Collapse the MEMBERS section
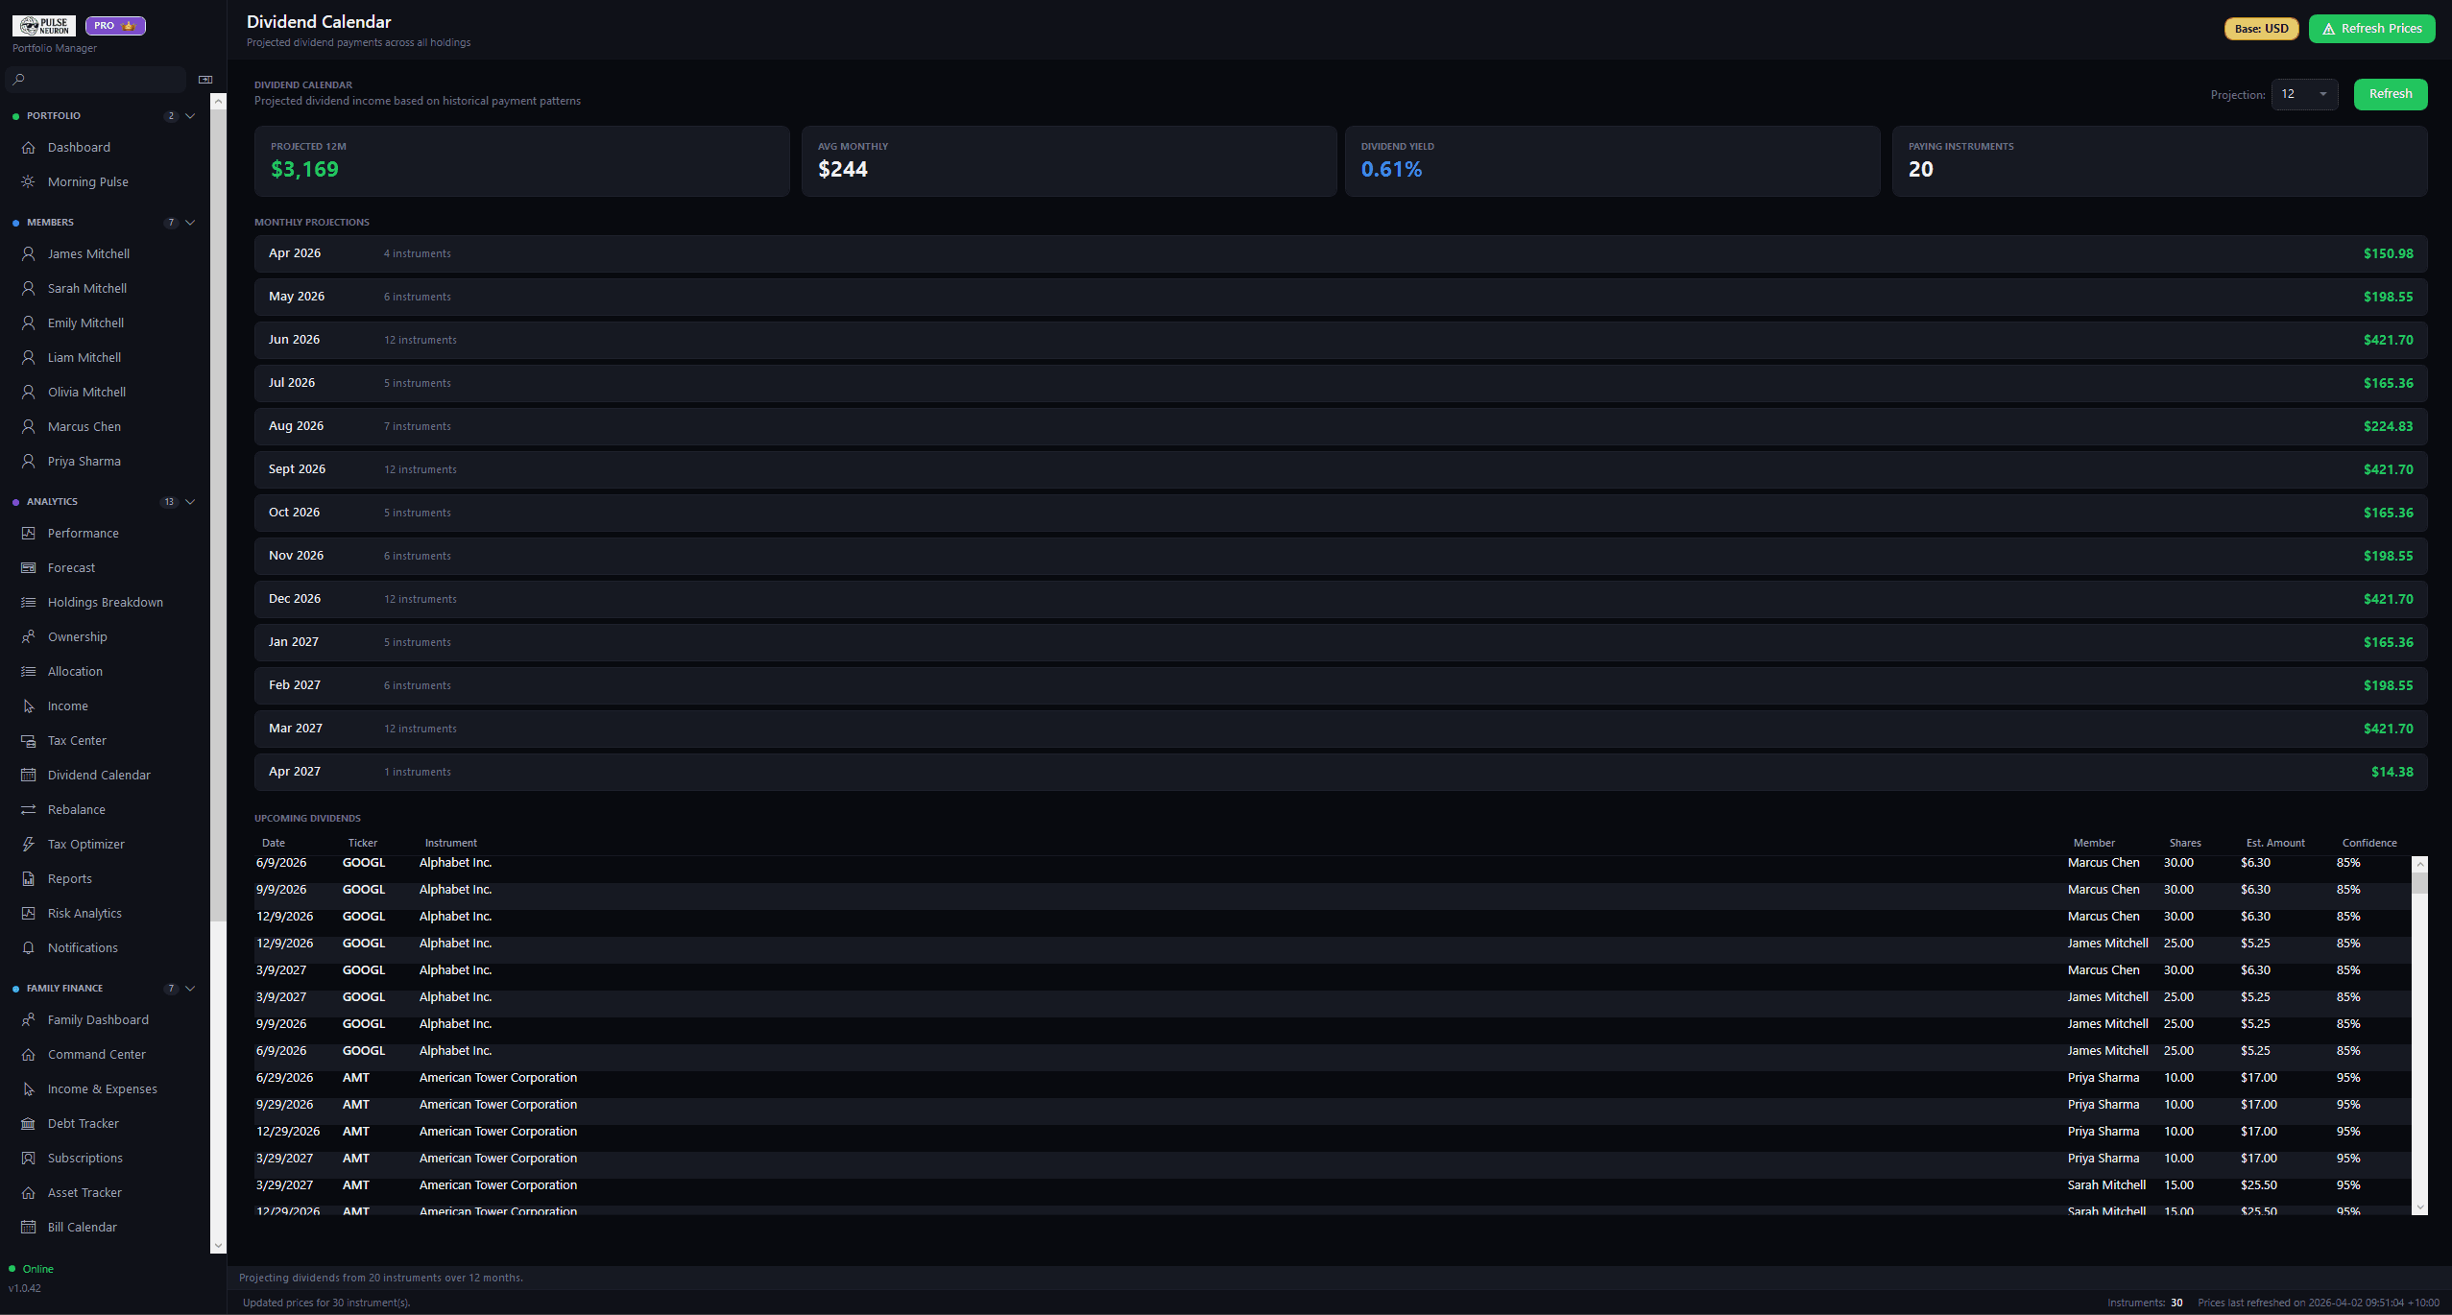 click(x=190, y=222)
